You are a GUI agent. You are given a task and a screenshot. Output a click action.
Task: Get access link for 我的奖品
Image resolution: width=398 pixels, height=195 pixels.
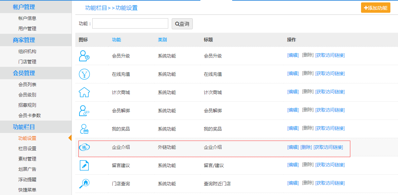coord(330,128)
